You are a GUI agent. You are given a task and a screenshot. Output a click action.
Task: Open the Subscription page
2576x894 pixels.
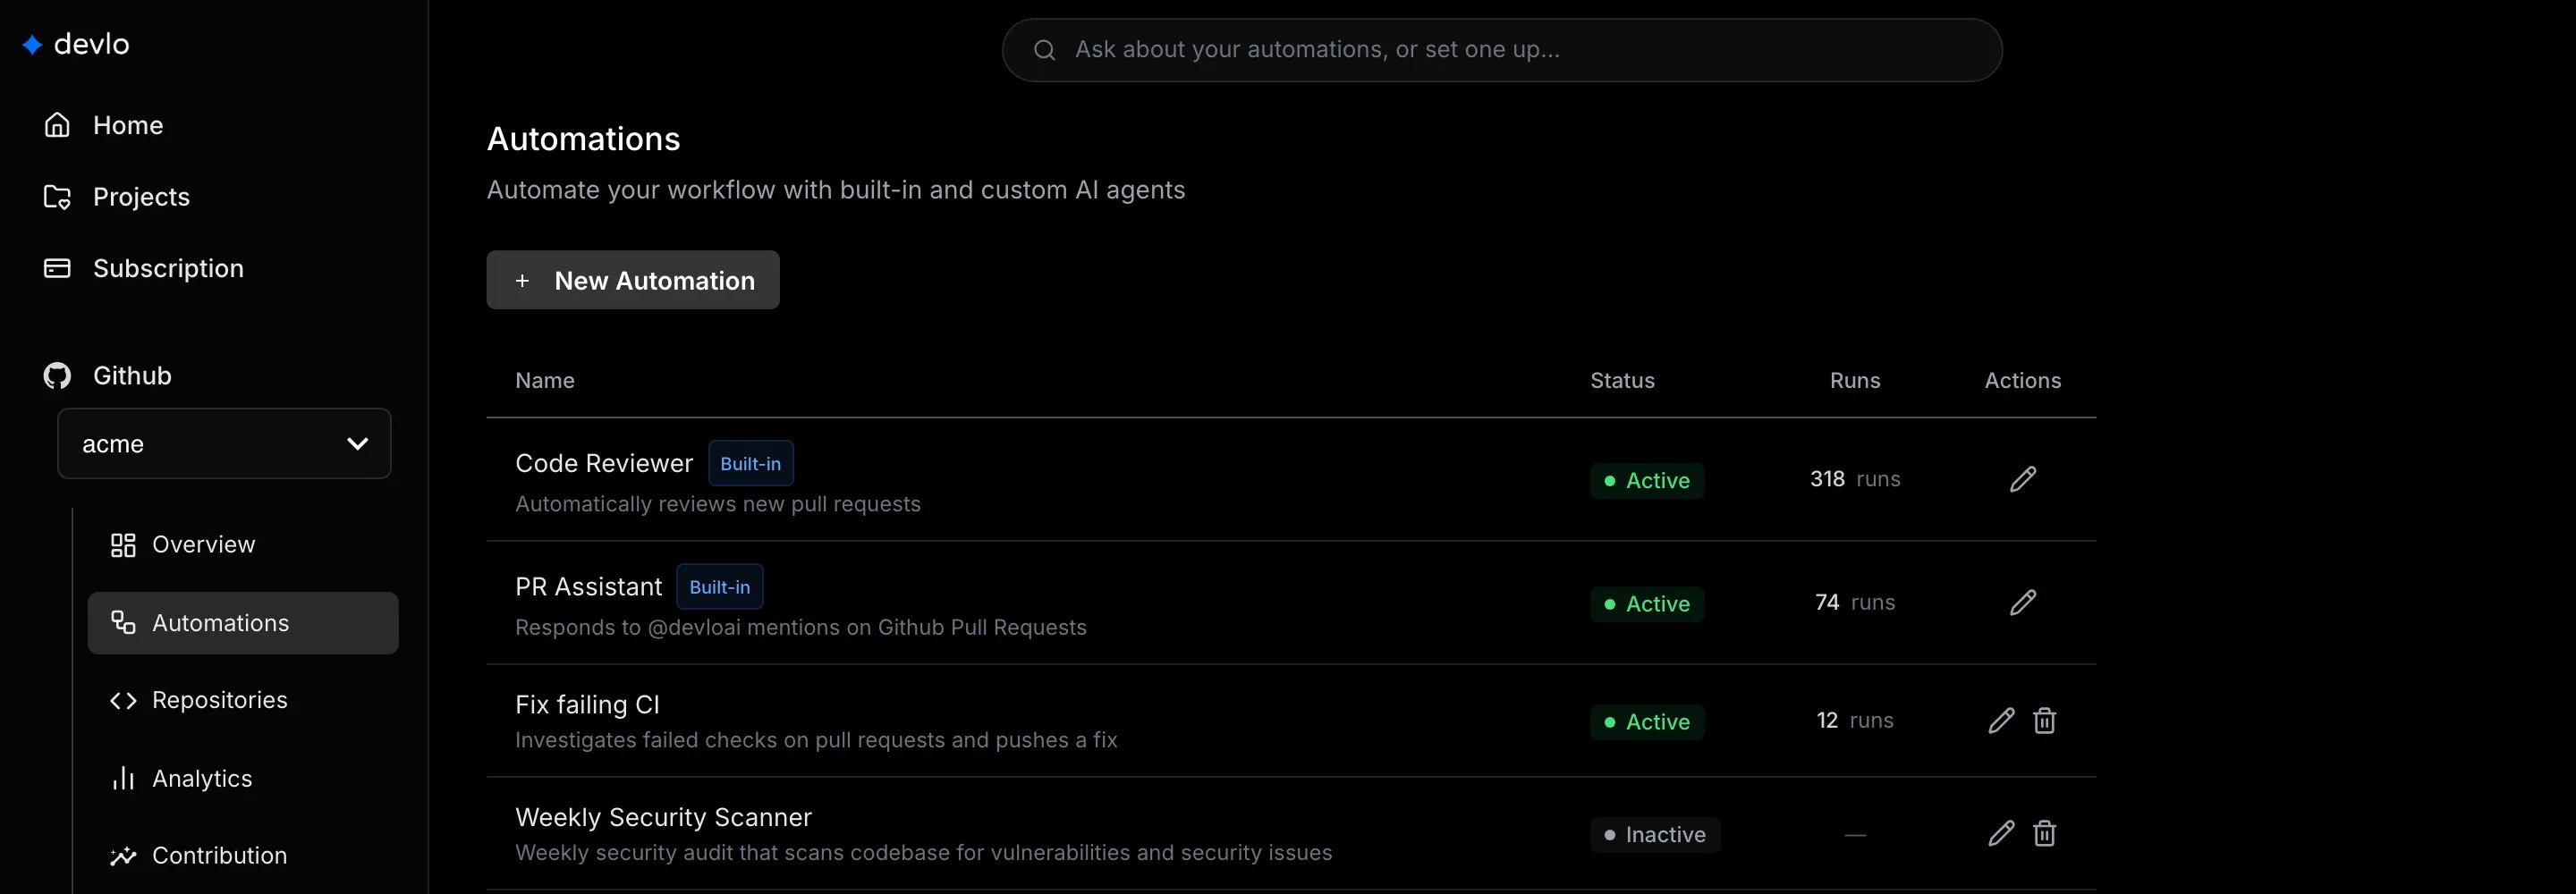143,268
